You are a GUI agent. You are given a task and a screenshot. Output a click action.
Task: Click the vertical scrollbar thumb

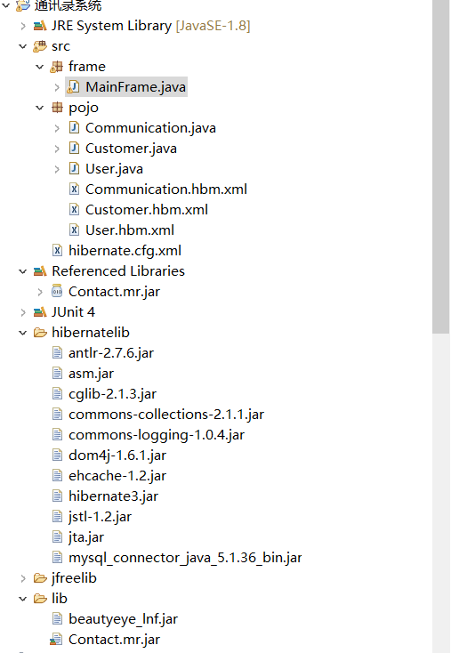click(440, 166)
